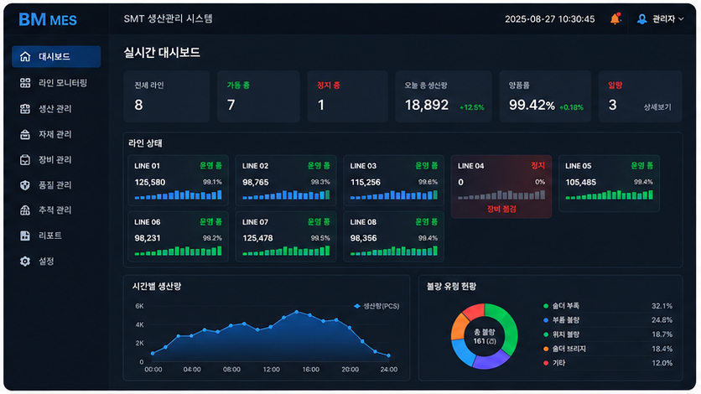The image size is (701, 394).
Task: Click the 장비 점검 status label
Action: click(x=501, y=209)
